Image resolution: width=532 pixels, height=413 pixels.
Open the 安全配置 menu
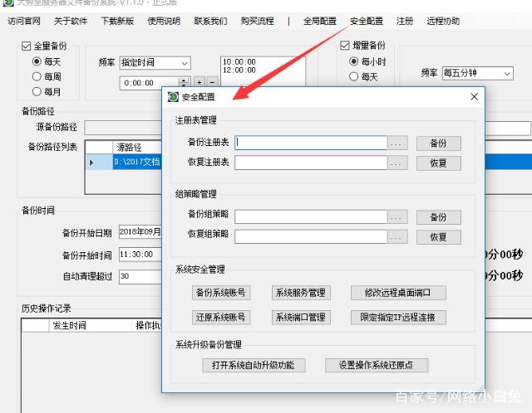367,21
